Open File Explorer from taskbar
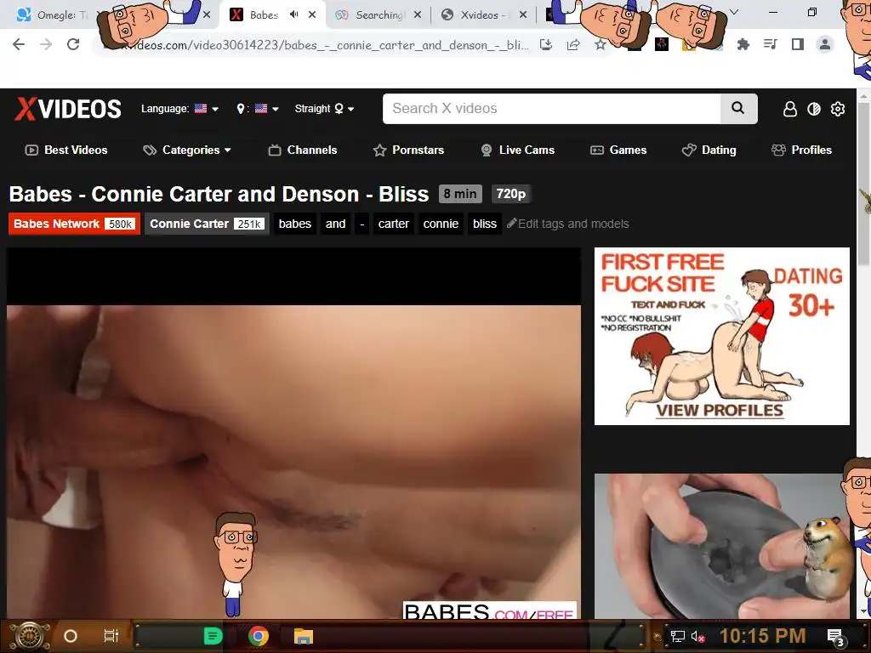 tap(304, 636)
